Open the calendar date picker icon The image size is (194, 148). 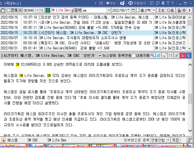tap(133, 10)
